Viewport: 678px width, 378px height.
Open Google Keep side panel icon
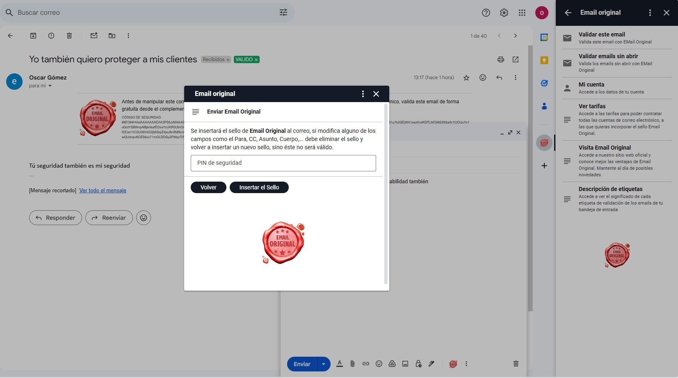point(544,60)
